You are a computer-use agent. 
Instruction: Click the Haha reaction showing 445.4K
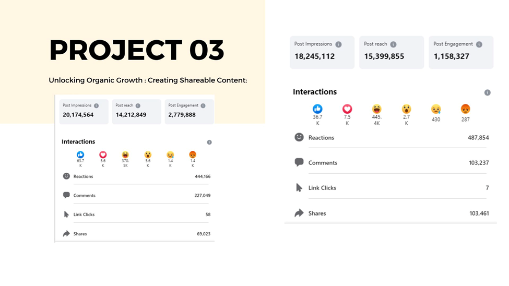click(x=377, y=109)
